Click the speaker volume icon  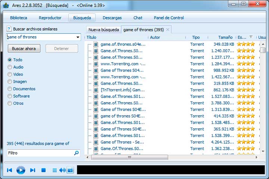pos(62,170)
